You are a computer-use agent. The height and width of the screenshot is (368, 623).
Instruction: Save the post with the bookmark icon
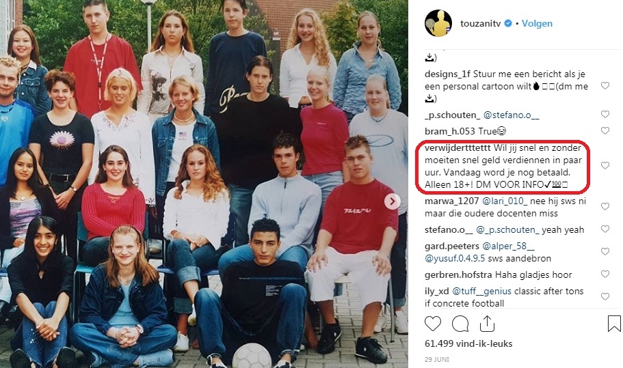click(614, 324)
